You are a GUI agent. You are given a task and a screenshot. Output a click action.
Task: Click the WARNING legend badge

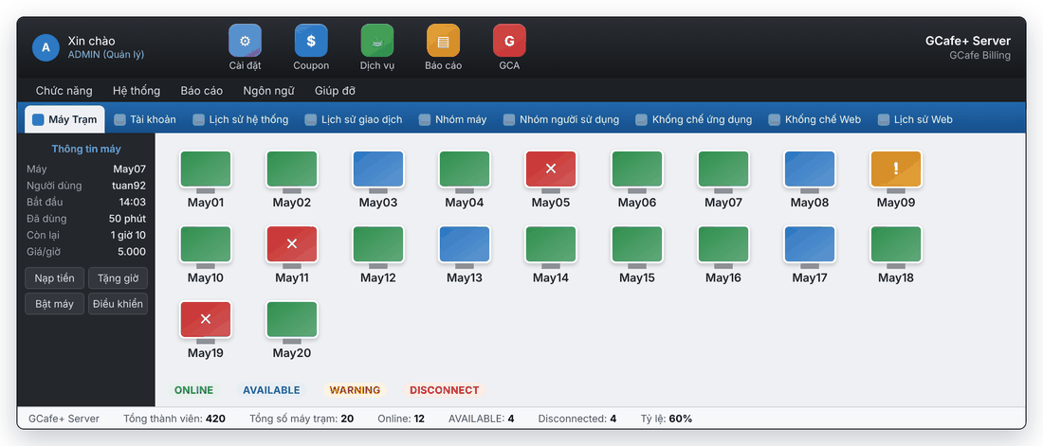point(356,390)
